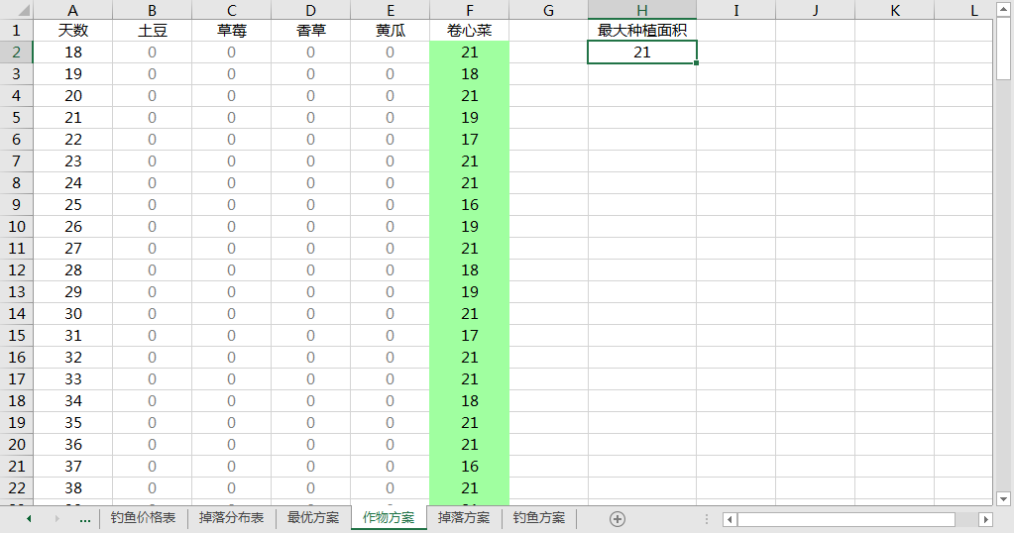This screenshot has width=1014, height=533.
Task: Click fill handle of the selected H2 cell
Action: pos(696,62)
